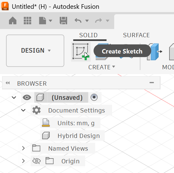Screen dimensions: 174x173
Task: Click the (Unsaved) component cube icon
Action: tap(40, 97)
